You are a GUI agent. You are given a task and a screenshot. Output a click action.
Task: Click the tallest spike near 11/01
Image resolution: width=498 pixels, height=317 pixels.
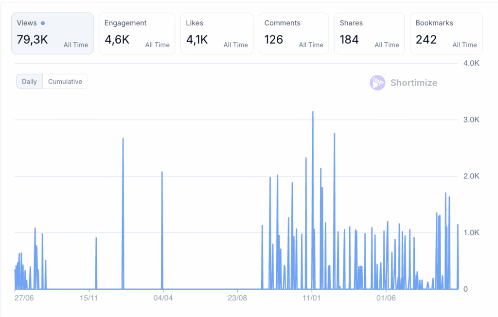313,113
